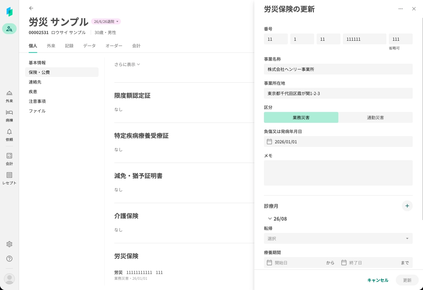Open settings gear in sidebar
423x290 pixels.
pyautogui.click(x=9, y=244)
